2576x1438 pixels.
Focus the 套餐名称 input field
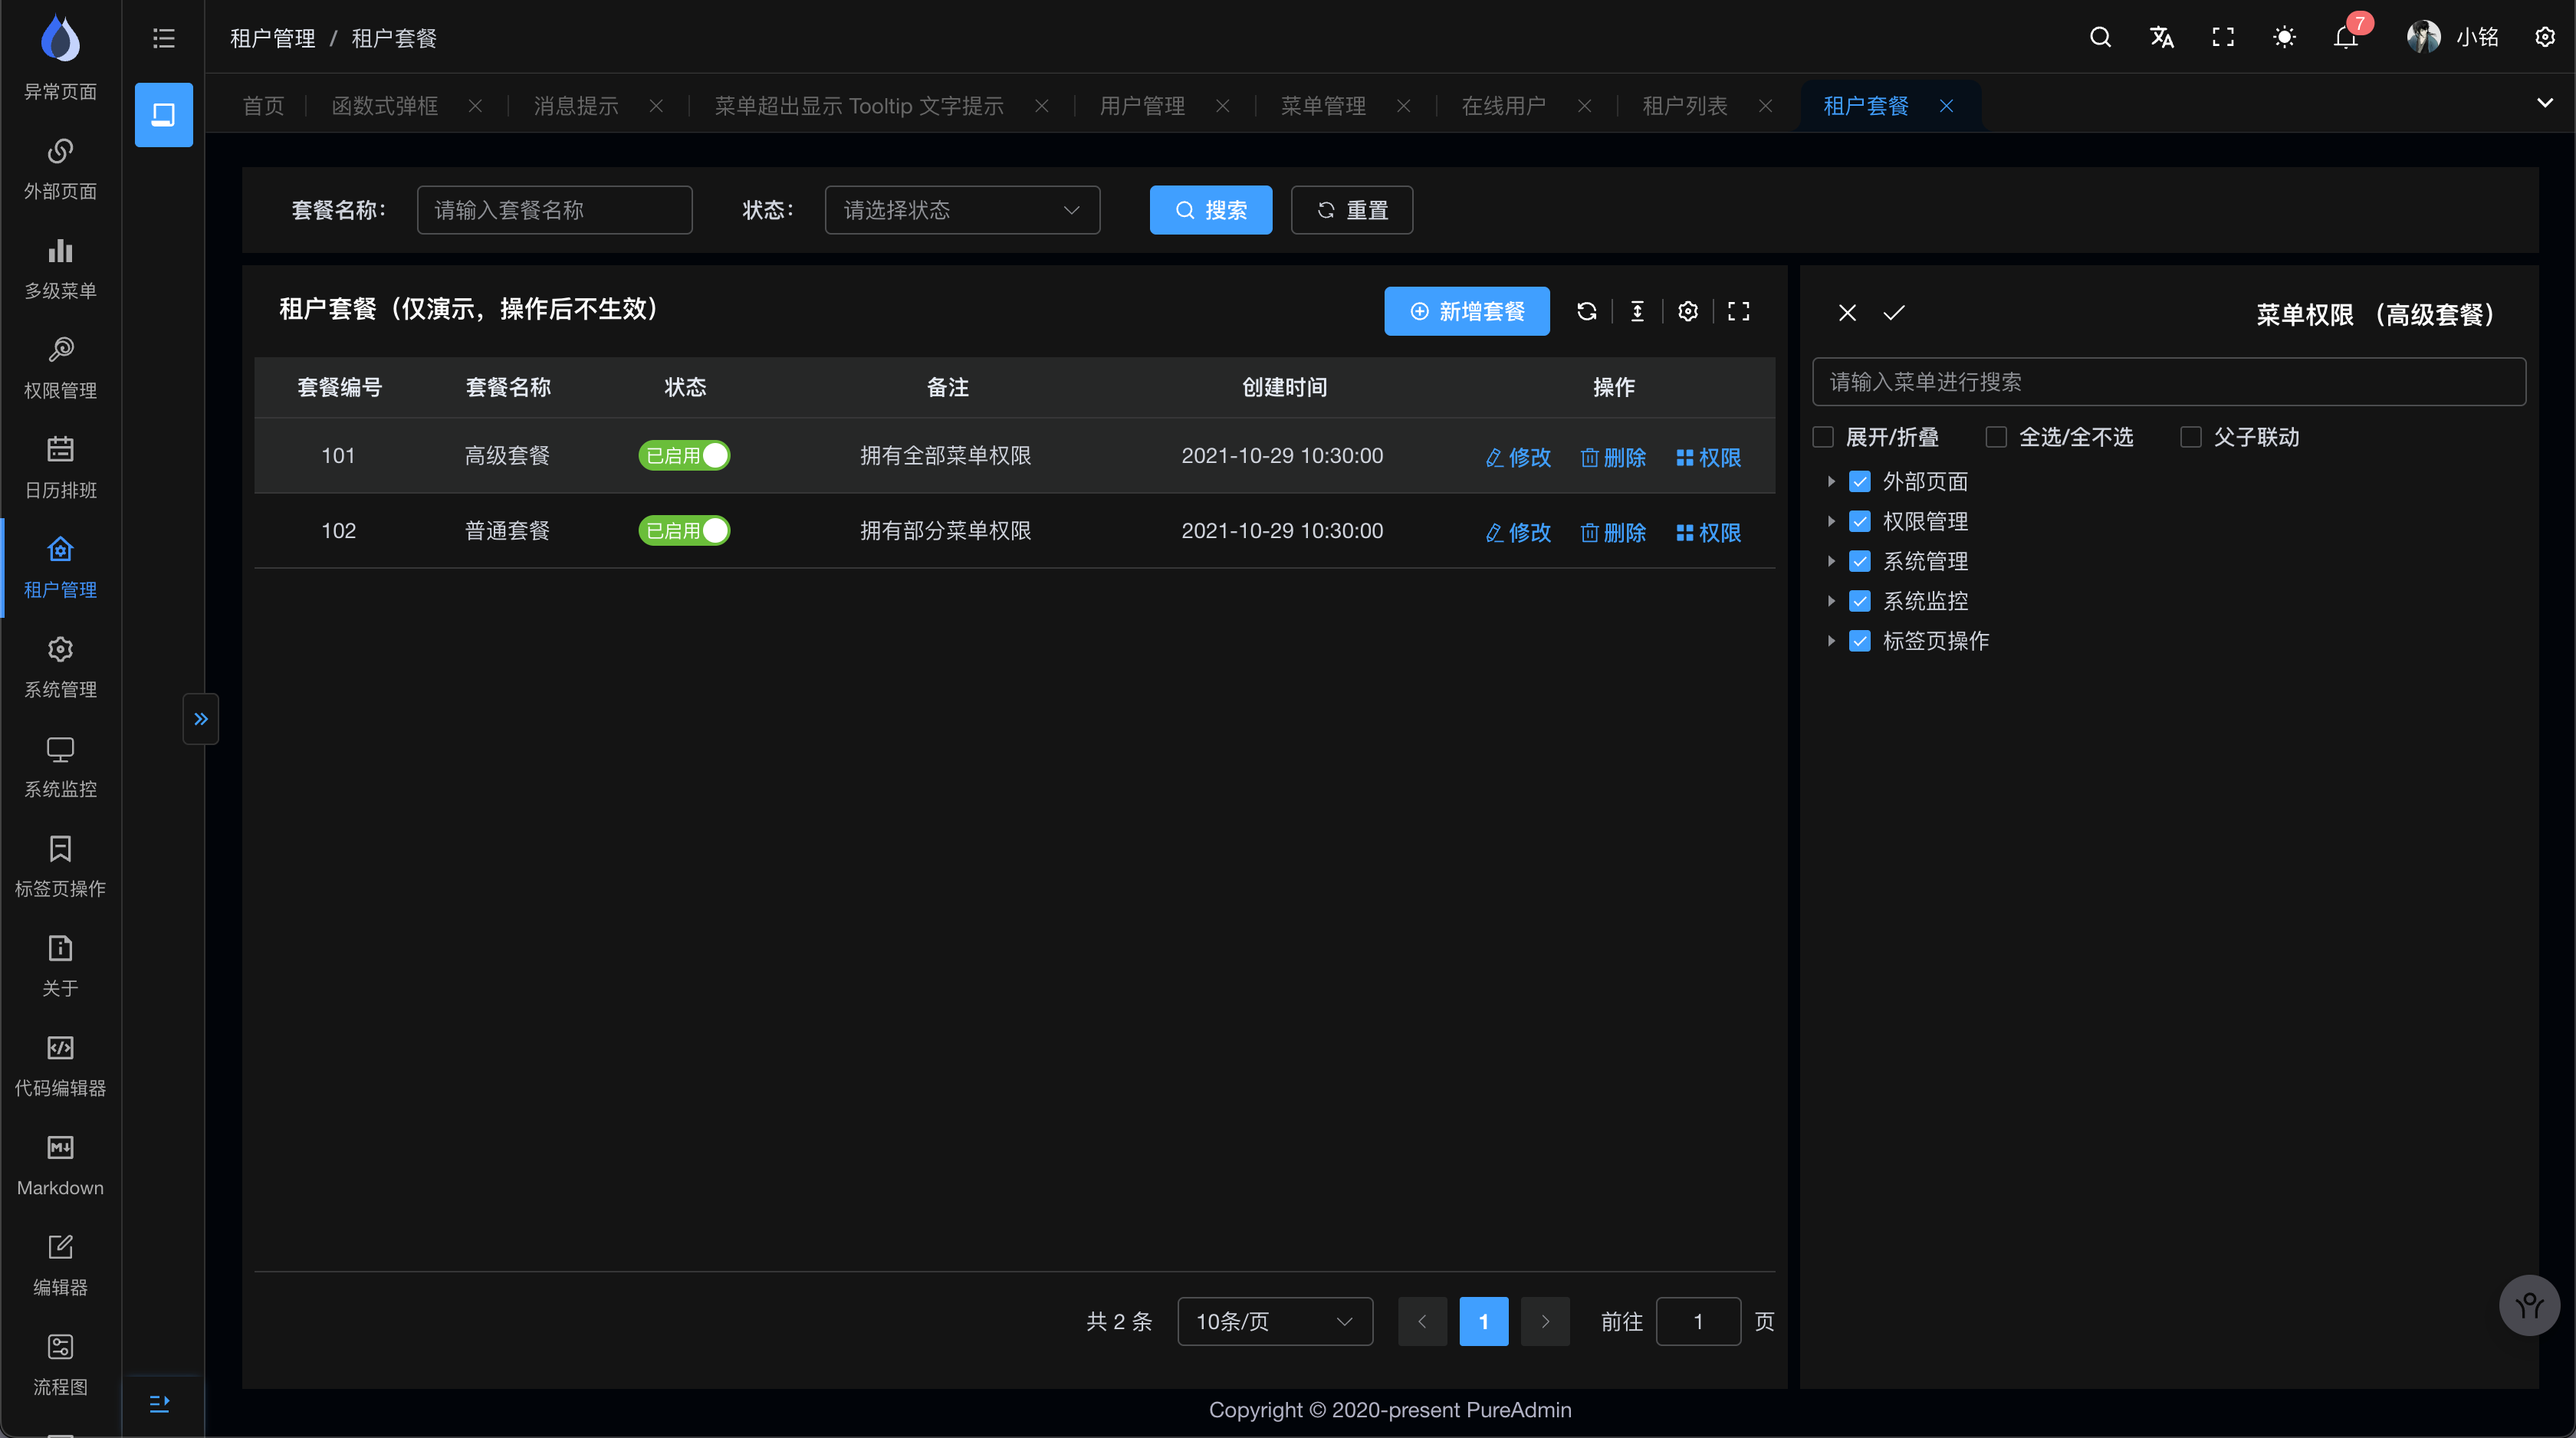coord(554,210)
